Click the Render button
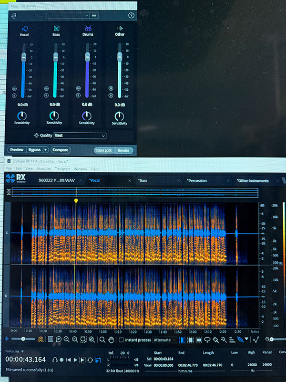This screenshot has width=286, height=382. click(x=123, y=150)
